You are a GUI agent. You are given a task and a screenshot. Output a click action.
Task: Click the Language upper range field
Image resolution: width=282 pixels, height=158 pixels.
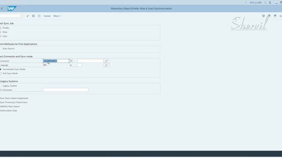[79, 65]
